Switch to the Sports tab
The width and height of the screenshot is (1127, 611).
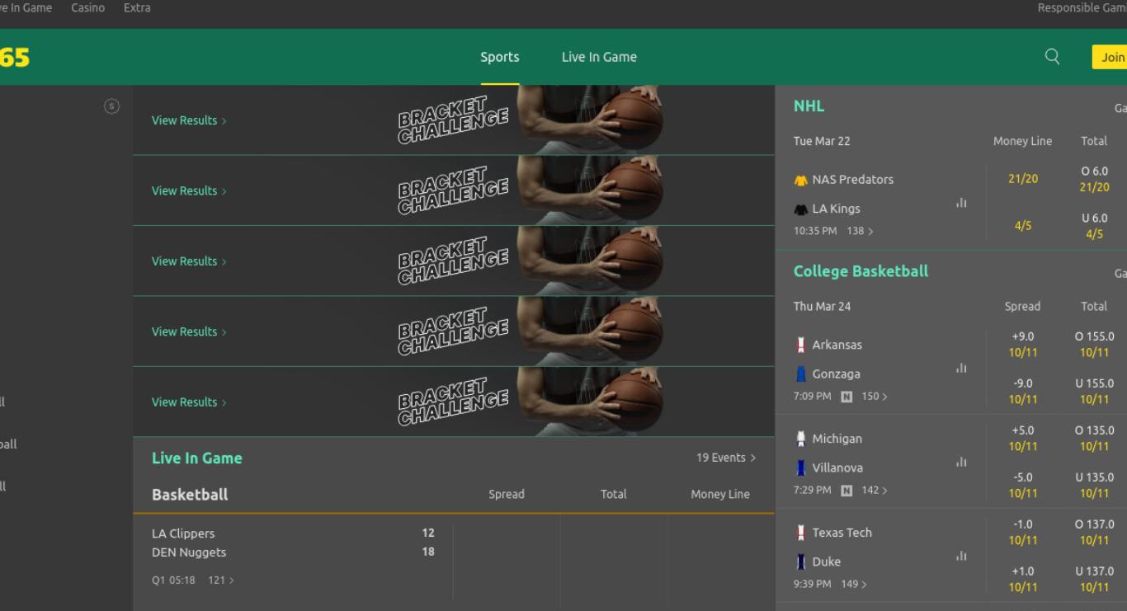pyautogui.click(x=500, y=57)
